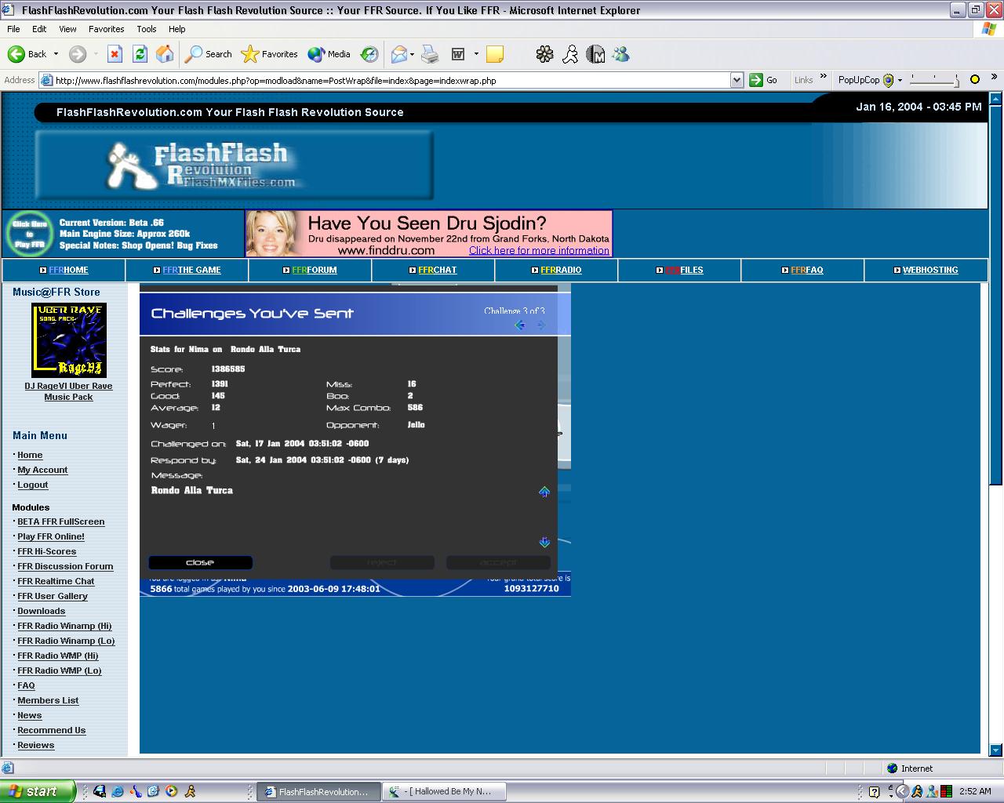Click 'Click here for more information' banner link
Viewport: 1004px width, 803px height.
point(539,250)
